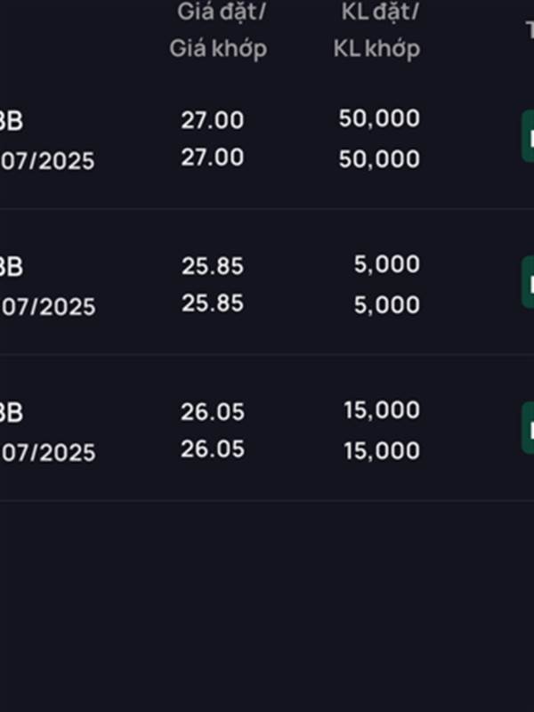Sort by the KL đặt/KL khớp column header
The height and width of the screenshot is (712, 534).
(x=376, y=30)
